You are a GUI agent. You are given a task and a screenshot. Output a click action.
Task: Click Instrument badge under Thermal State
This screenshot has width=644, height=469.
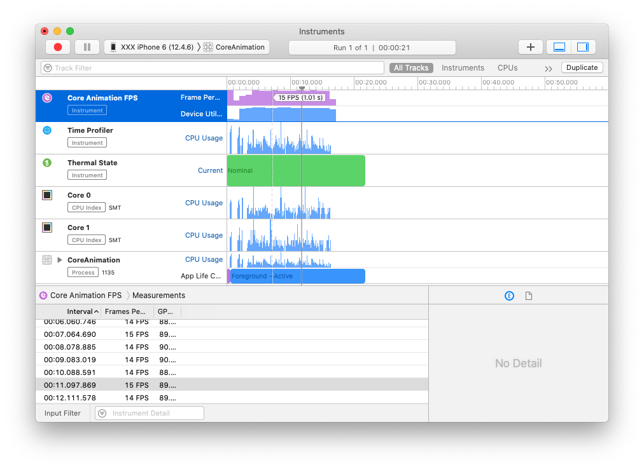[x=87, y=175]
